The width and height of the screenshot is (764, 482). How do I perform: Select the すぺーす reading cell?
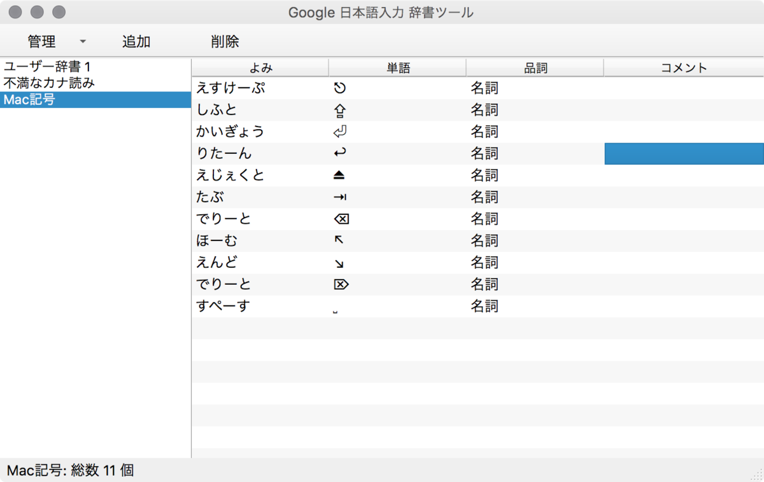click(x=260, y=306)
